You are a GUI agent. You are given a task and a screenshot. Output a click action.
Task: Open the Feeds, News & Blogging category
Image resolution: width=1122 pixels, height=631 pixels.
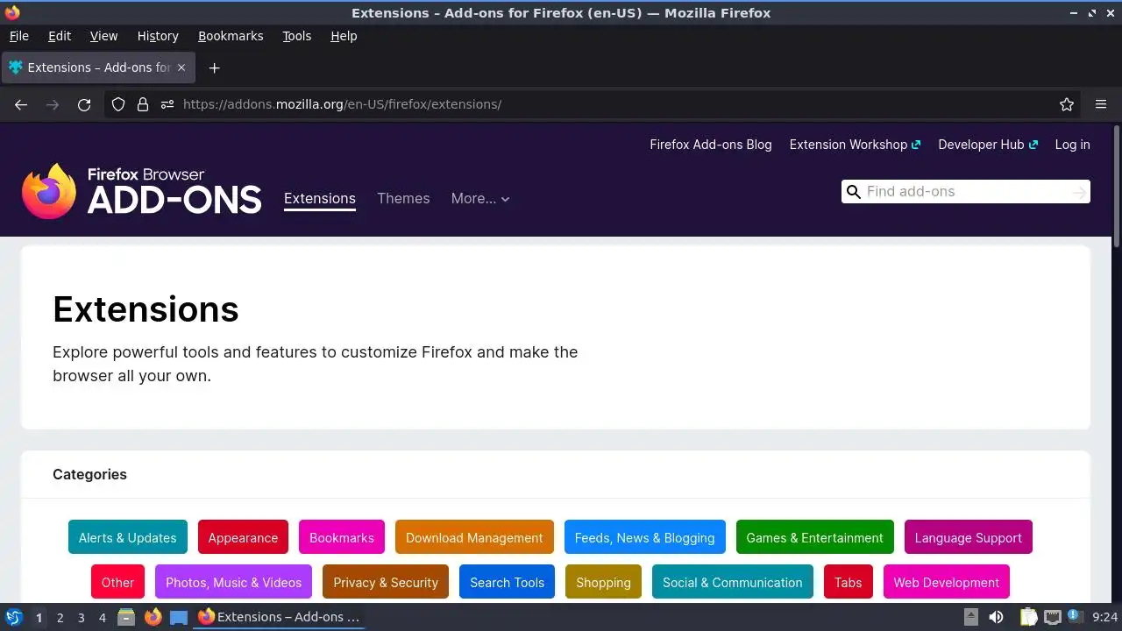click(x=645, y=537)
